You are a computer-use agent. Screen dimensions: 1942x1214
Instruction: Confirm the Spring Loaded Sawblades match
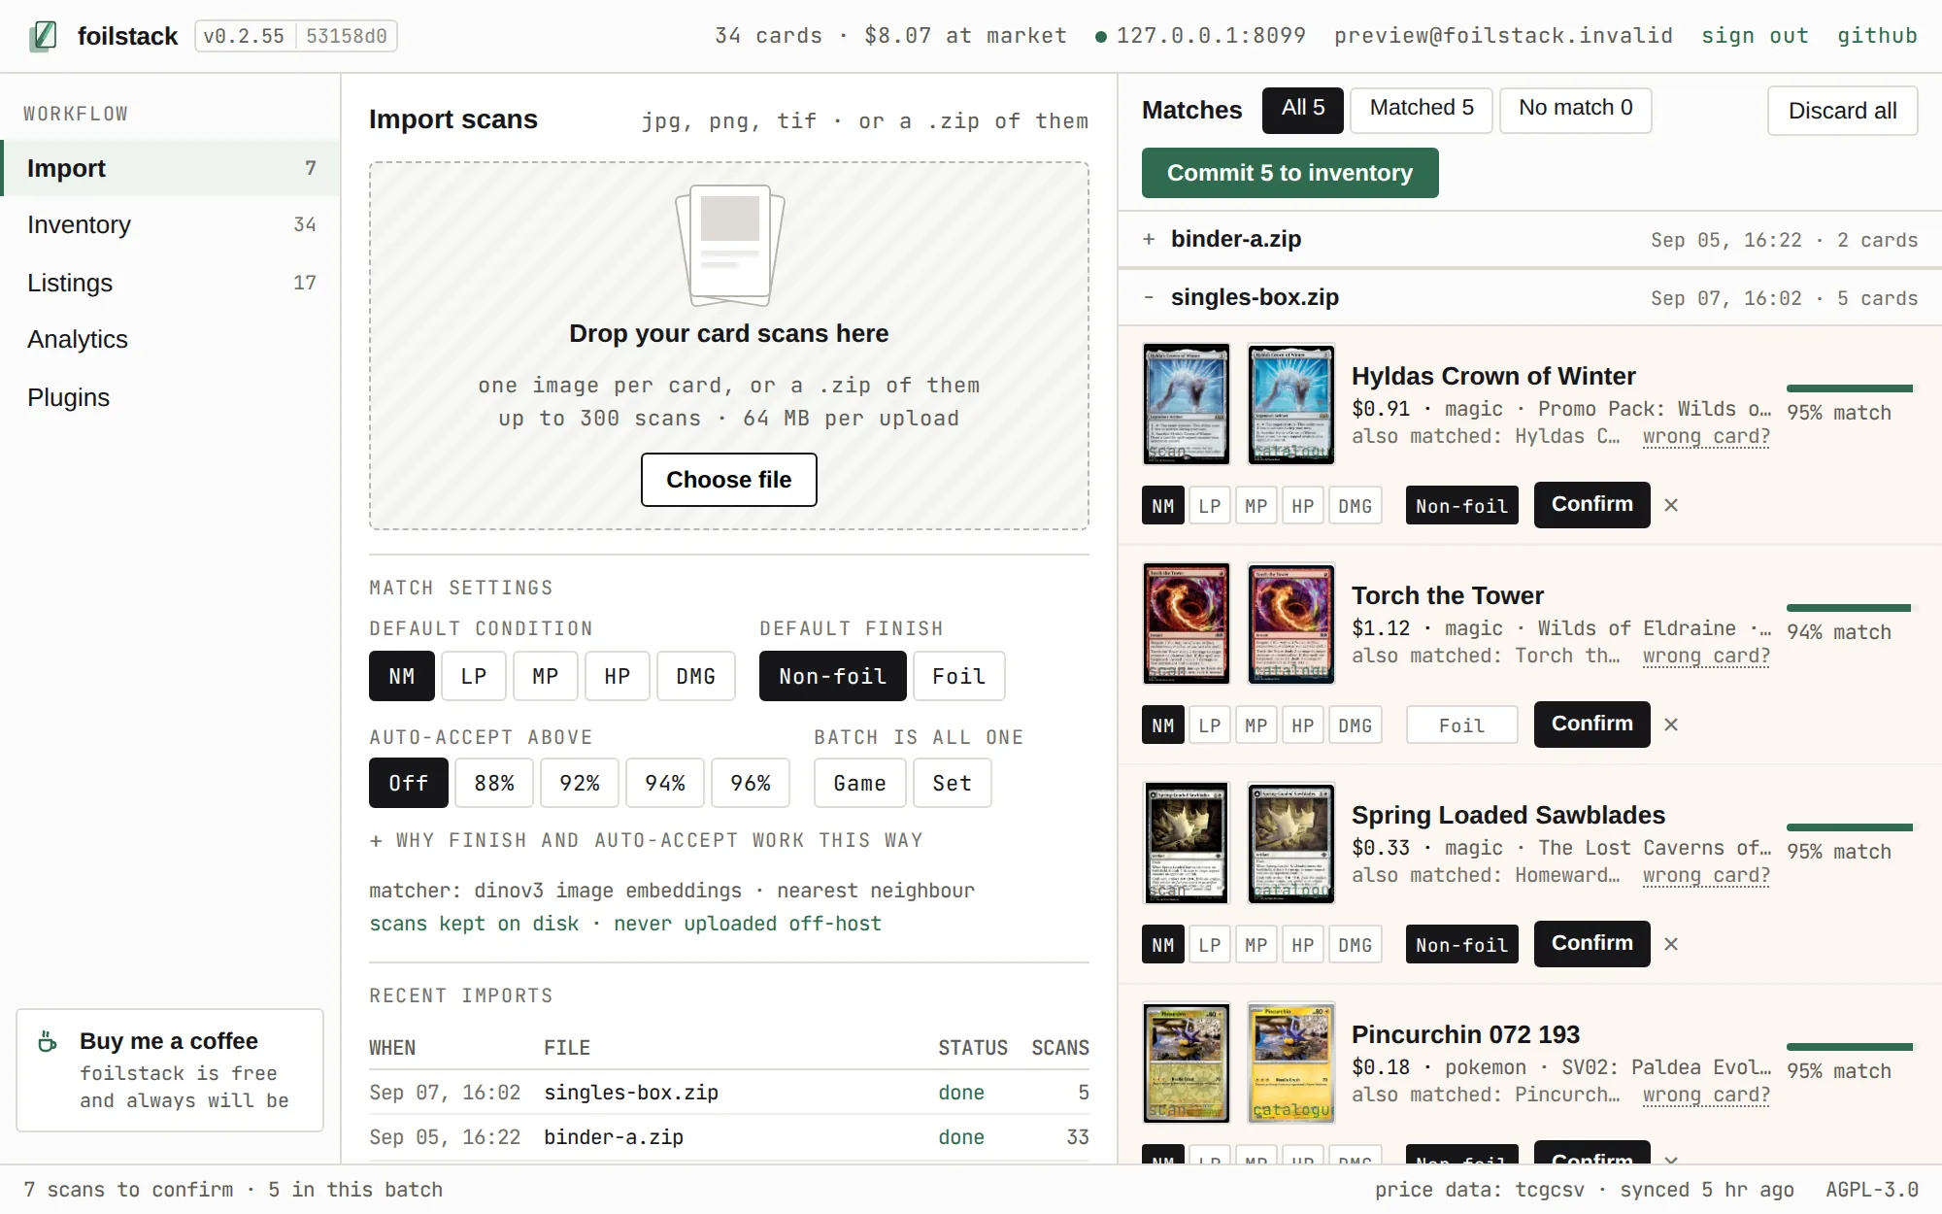point(1592,944)
